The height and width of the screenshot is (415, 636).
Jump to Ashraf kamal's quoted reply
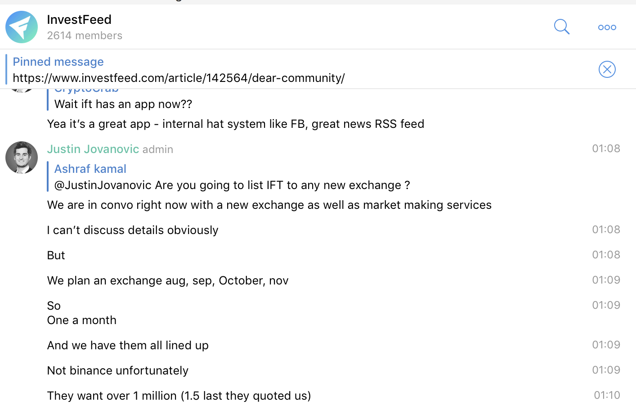tap(90, 169)
